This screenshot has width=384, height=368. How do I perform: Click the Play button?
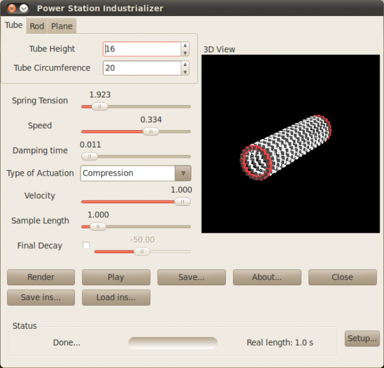pyautogui.click(x=116, y=277)
